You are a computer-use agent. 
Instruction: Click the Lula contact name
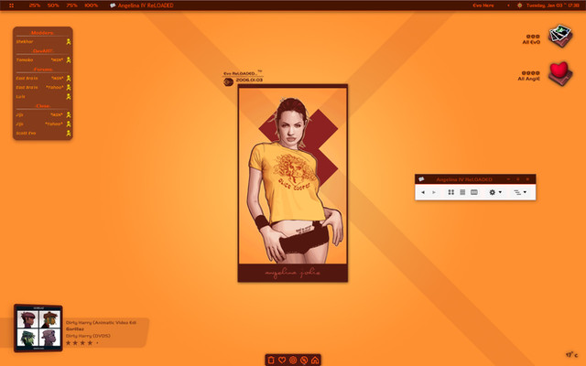[20, 97]
